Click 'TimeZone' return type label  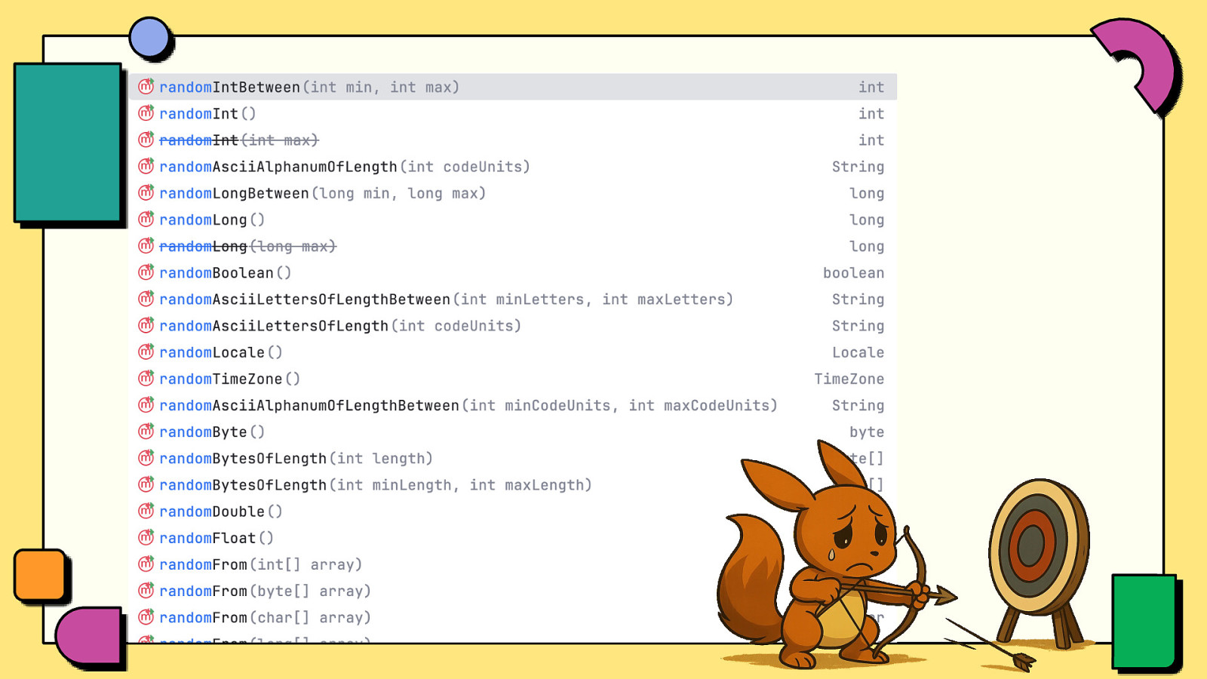point(849,379)
